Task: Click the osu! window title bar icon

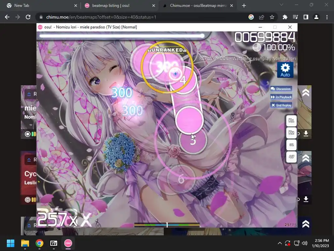Action: pos(40,27)
